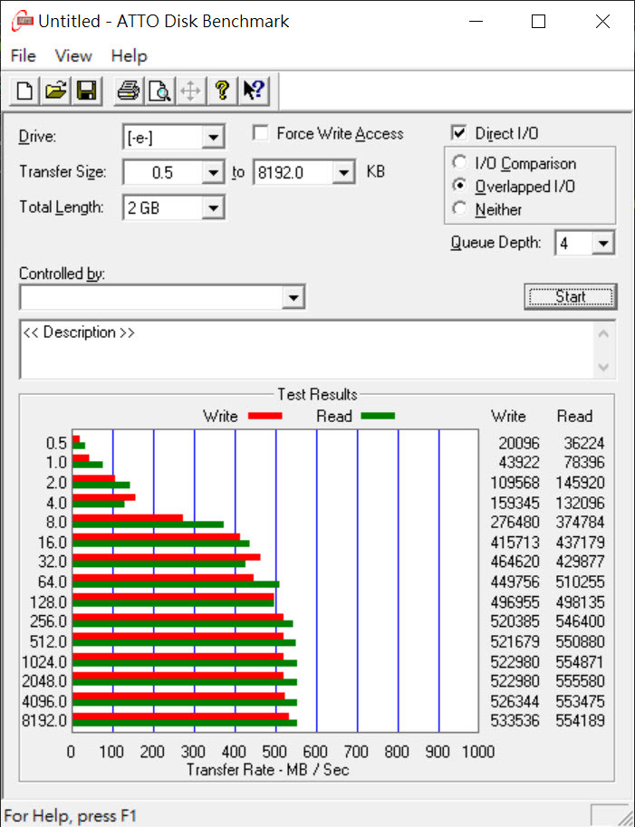Click the For Help, press F1 status text
This screenshot has width=635, height=827.
tap(70, 816)
